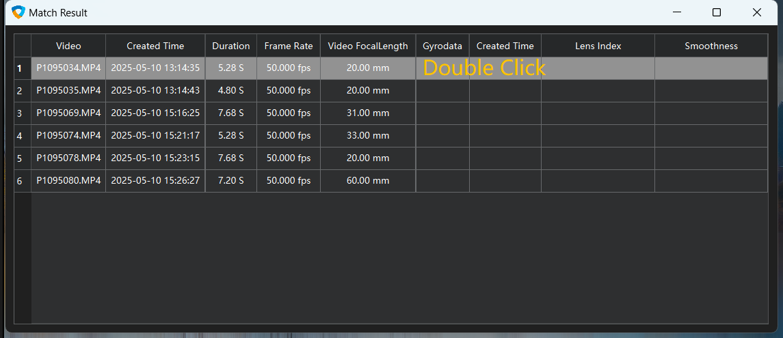This screenshot has height=338, width=783.
Task: Click row number 3 header
Action: pos(20,113)
